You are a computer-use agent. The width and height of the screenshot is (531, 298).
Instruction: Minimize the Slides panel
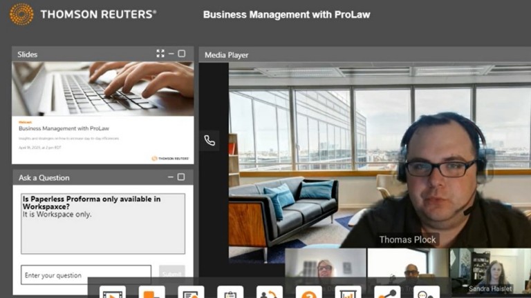click(x=171, y=54)
